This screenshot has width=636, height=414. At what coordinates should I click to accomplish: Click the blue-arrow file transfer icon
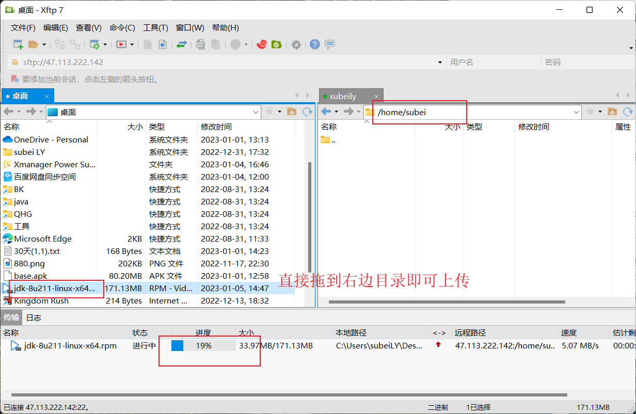point(162,44)
